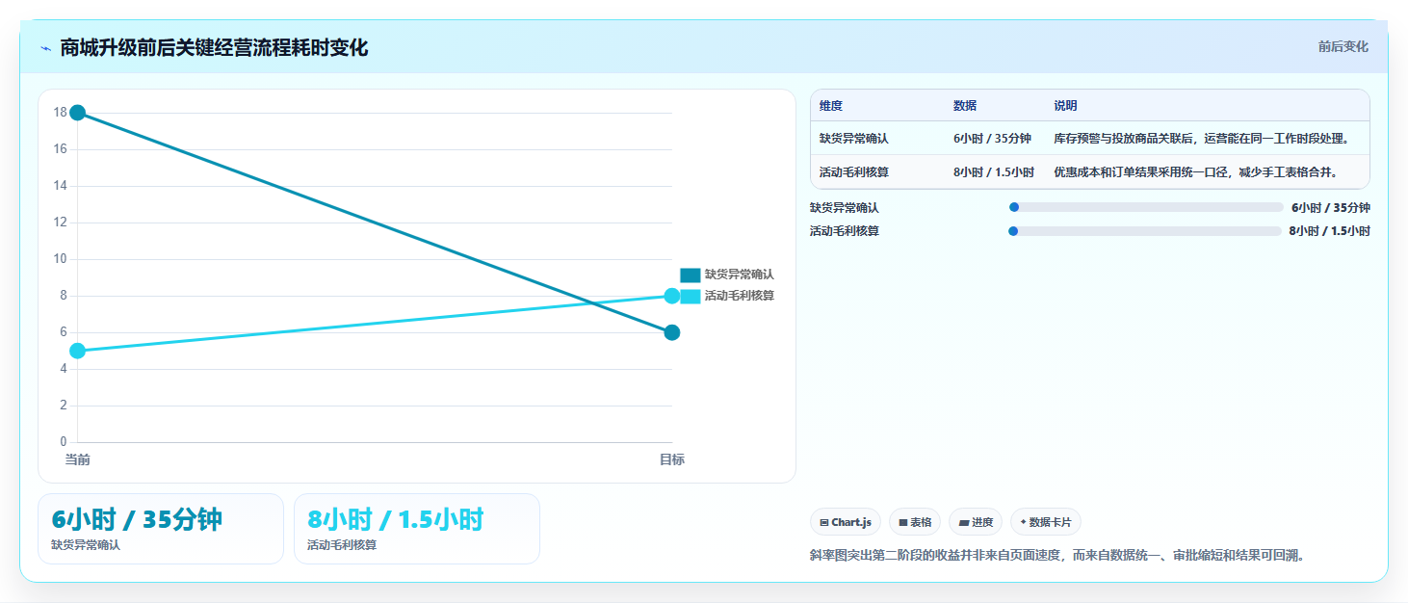Click the title 商城升级前后关键经营流程耗时变化

click(x=214, y=48)
